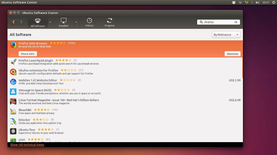Select the BleachBit broom icon
Screen dimensions: 277x155
point(13,112)
